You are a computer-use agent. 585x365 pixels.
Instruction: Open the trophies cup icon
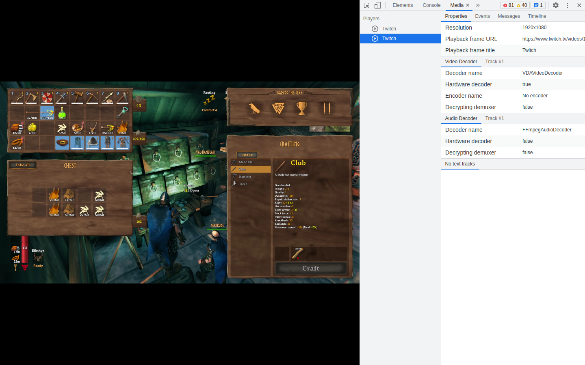(x=302, y=108)
